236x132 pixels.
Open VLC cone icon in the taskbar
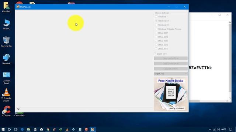67,129
